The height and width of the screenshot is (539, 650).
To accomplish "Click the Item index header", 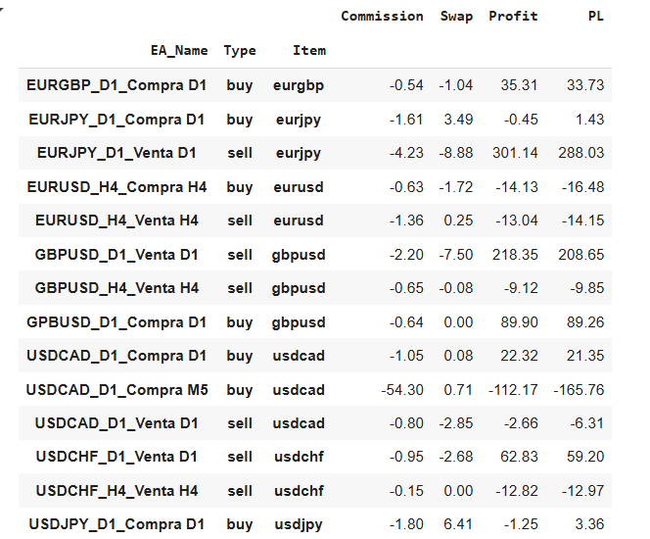I will [x=309, y=51].
